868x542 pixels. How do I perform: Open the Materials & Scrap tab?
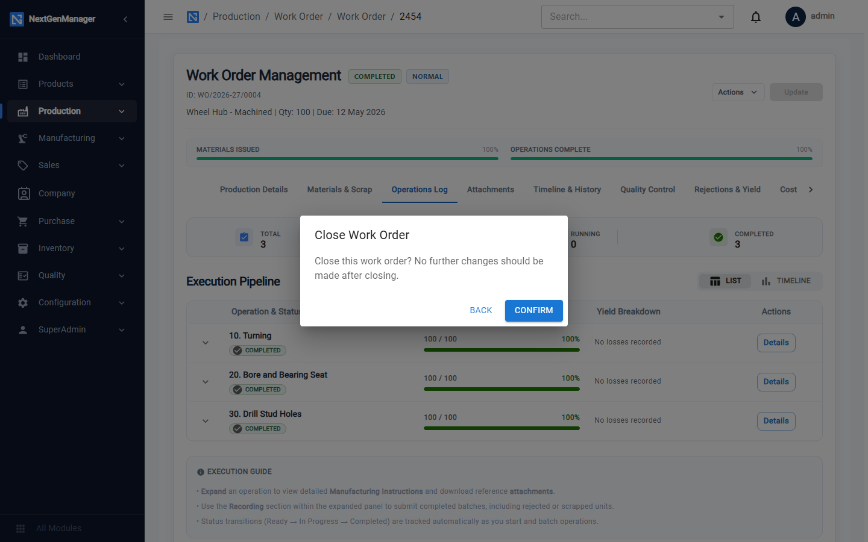[339, 190]
